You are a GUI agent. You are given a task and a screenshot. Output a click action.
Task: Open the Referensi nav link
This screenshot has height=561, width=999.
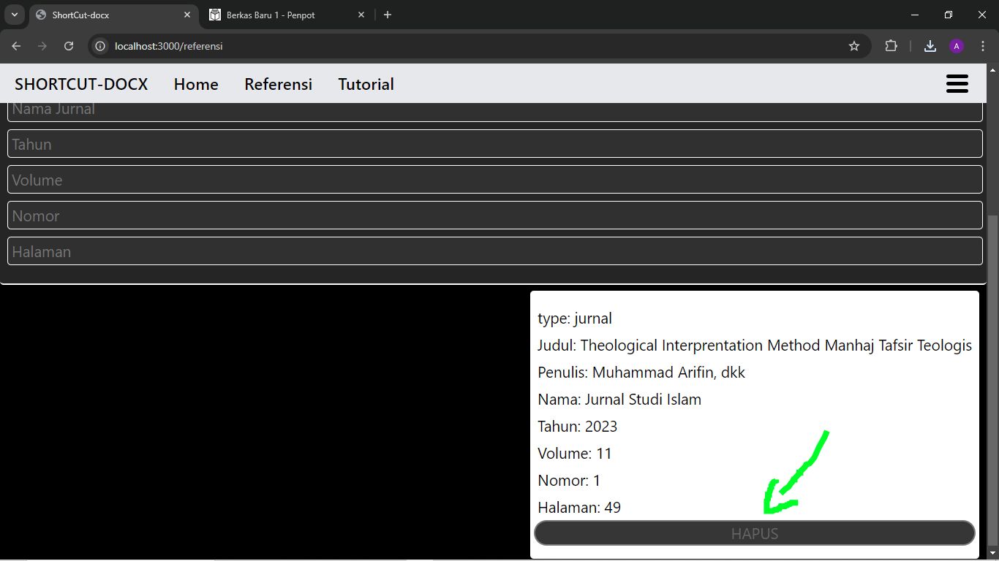coord(278,84)
